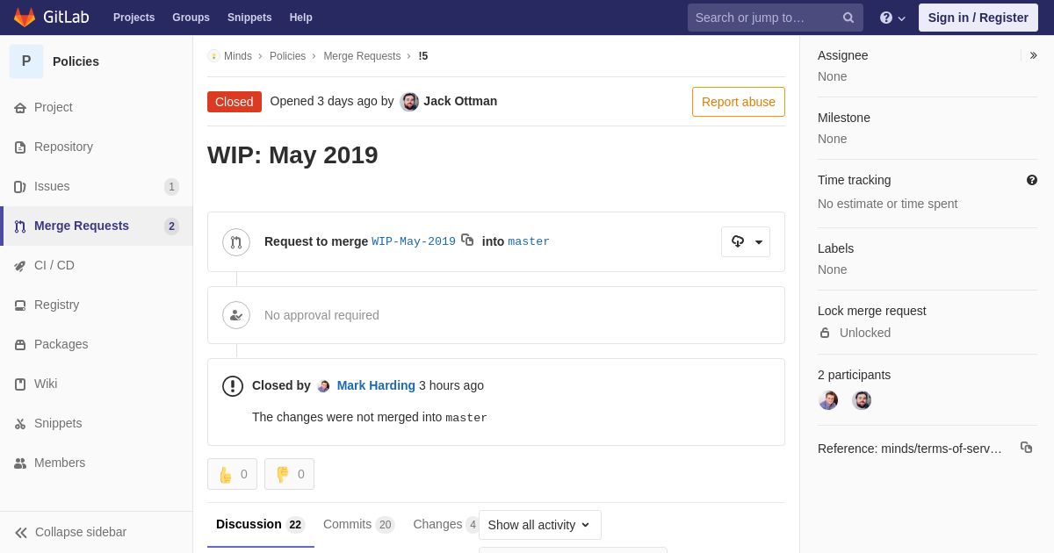Open the download options dropdown

click(746, 241)
